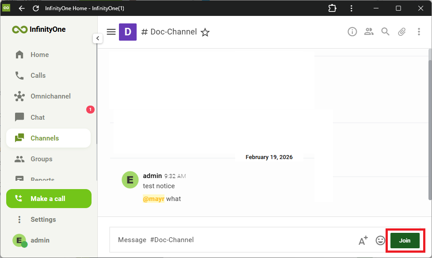
Task: Click the @mayr mention
Action: click(153, 199)
